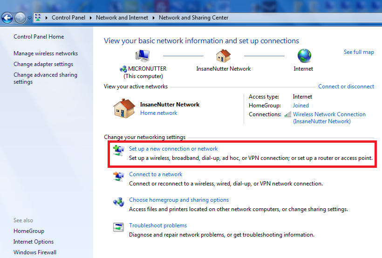Open Wireless Network Connection link
This screenshot has height=258, width=382.
pos(329,118)
